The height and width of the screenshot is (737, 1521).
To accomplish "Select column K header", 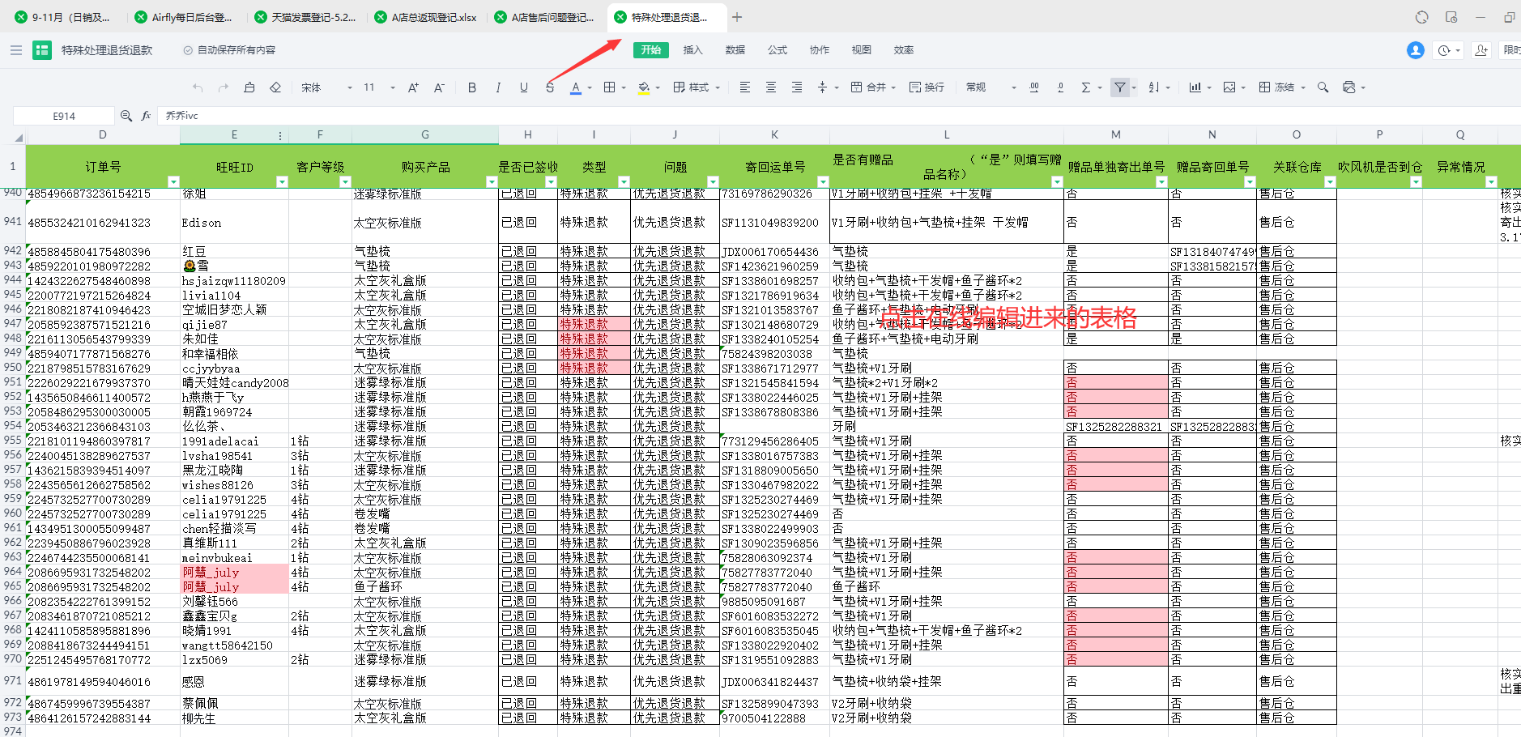I will pyautogui.click(x=774, y=135).
